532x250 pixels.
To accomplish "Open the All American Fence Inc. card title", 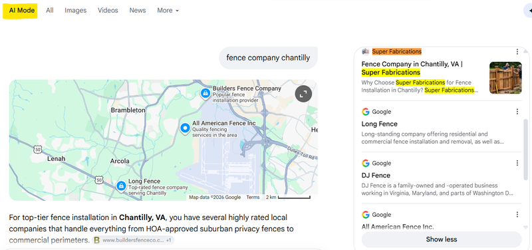I will 398,227.
